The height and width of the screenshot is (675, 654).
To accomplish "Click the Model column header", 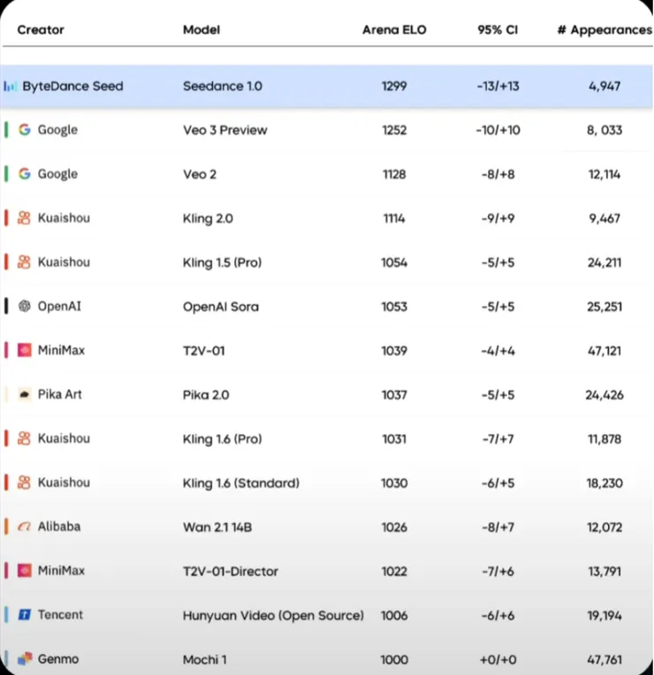I will coord(202,30).
